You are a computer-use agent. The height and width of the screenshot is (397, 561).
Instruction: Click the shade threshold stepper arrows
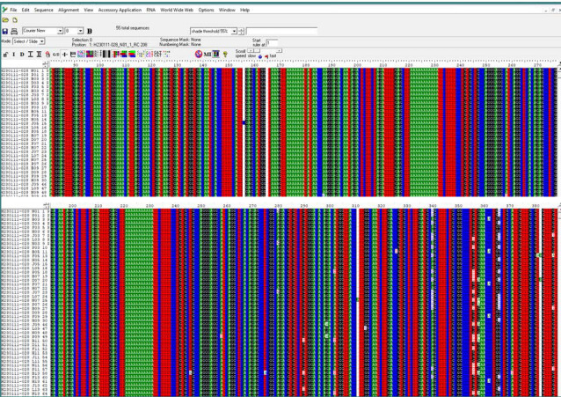click(x=241, y=31)
